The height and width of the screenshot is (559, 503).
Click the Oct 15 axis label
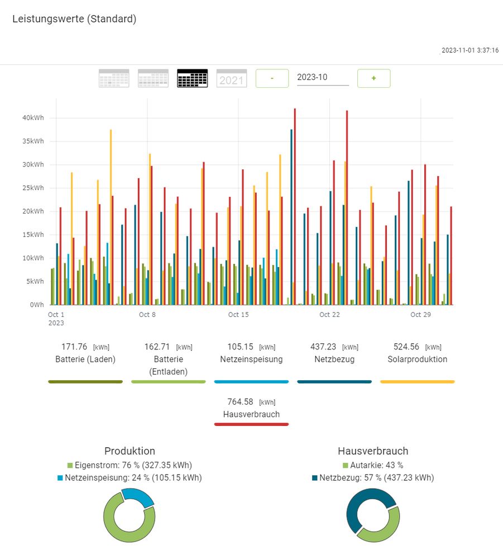238,315
